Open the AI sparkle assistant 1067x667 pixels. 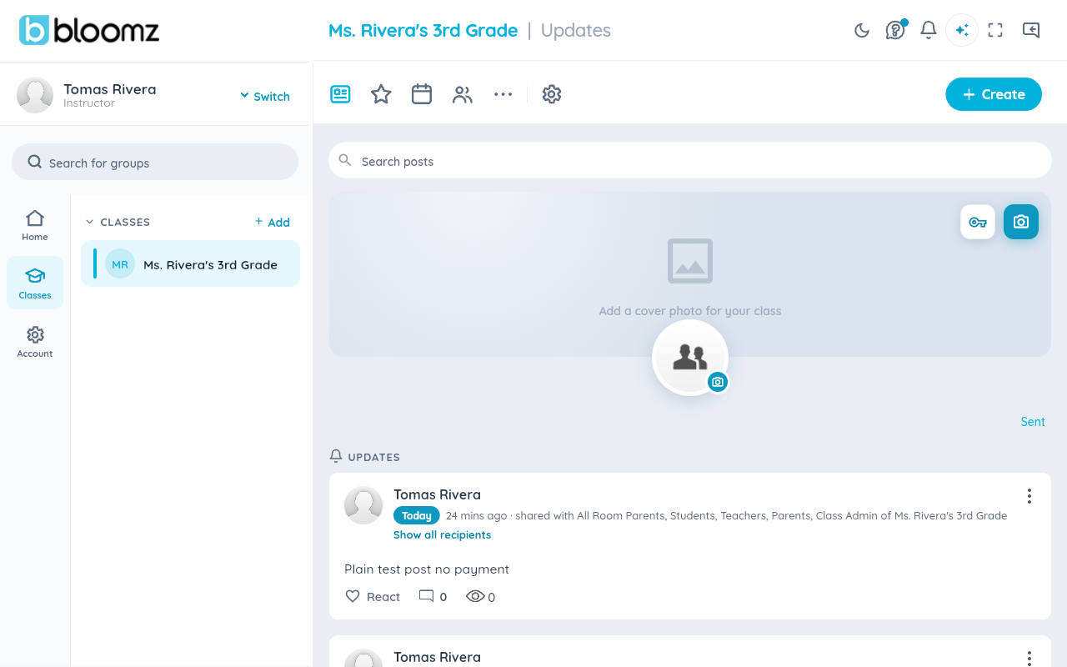pos(962,31)
